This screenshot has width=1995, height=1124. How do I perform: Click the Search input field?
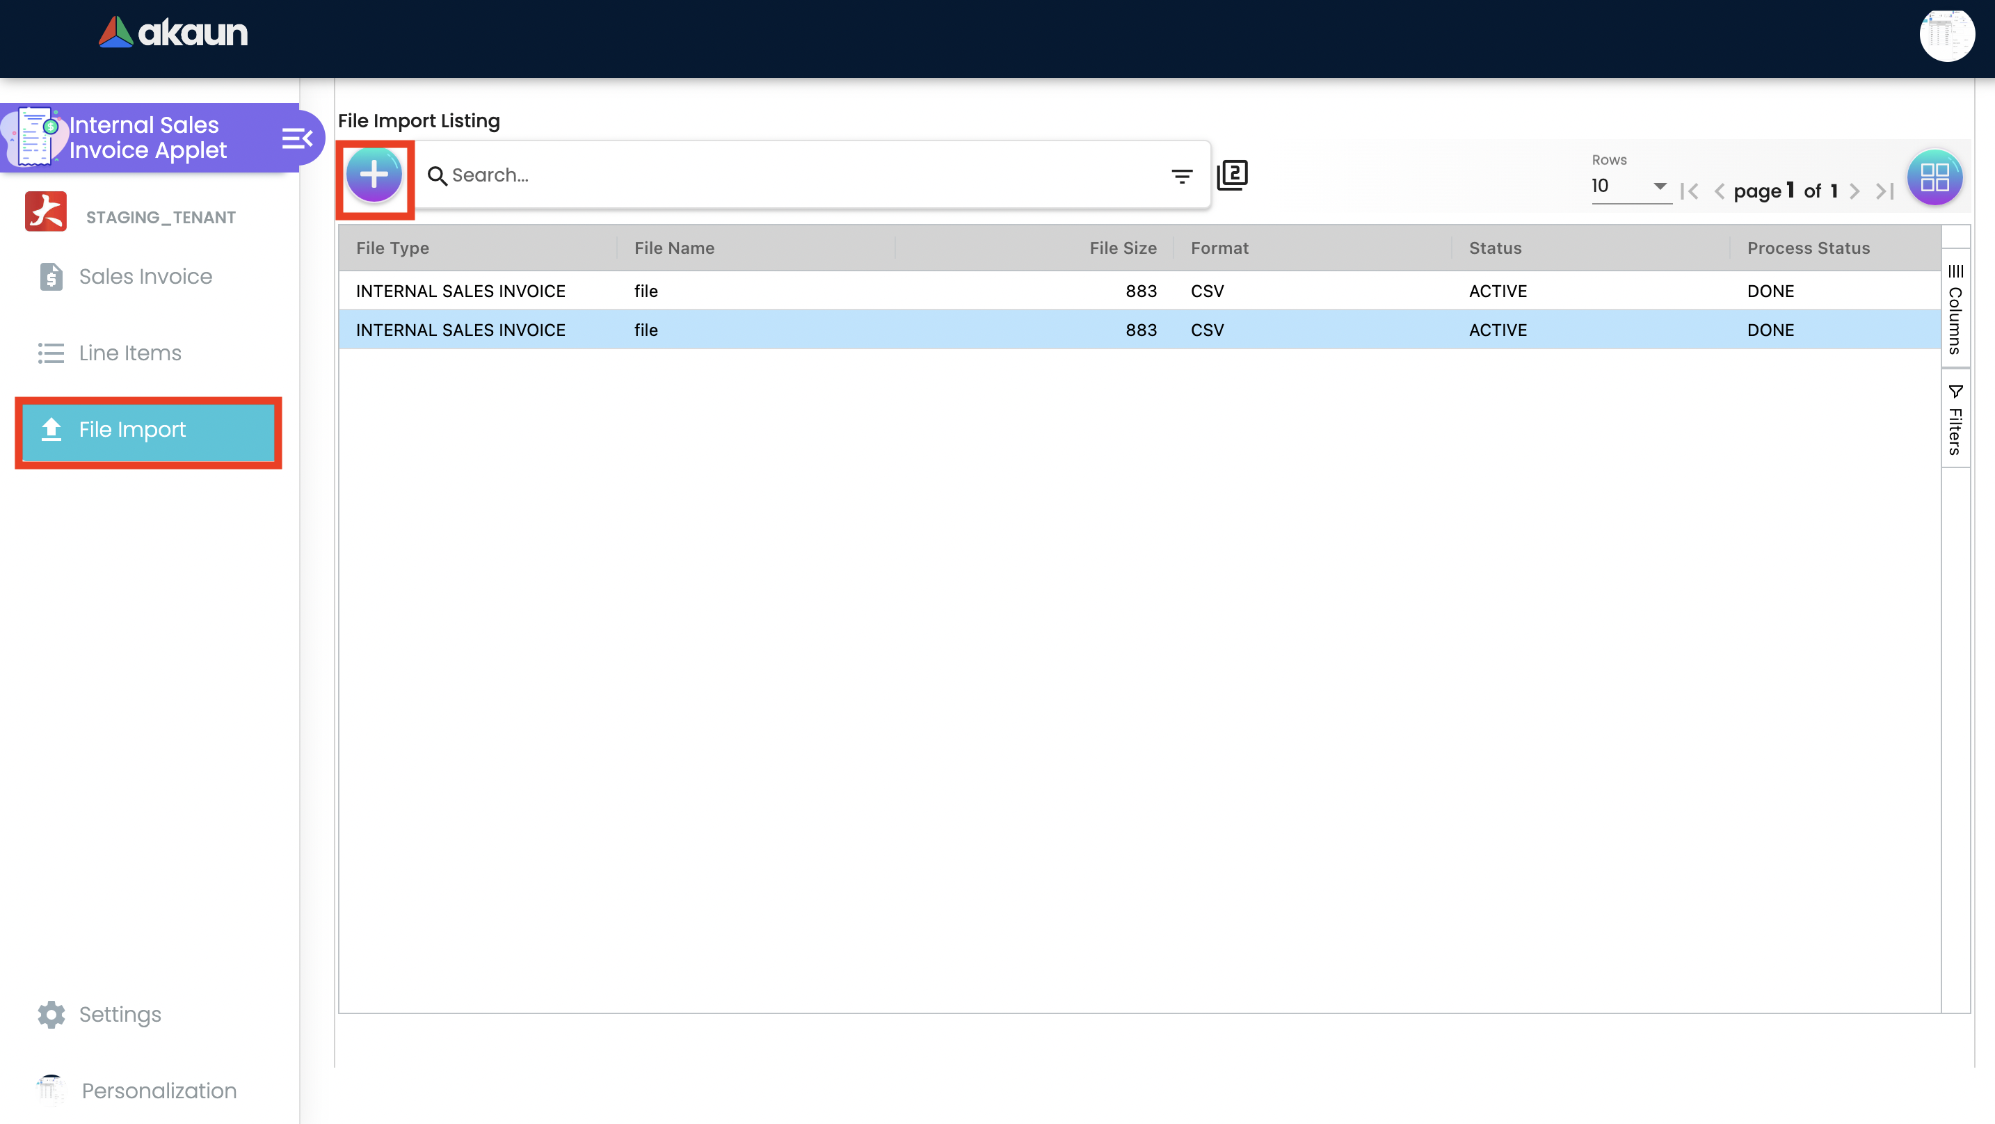pyautogui.click(x=798, y=176)
